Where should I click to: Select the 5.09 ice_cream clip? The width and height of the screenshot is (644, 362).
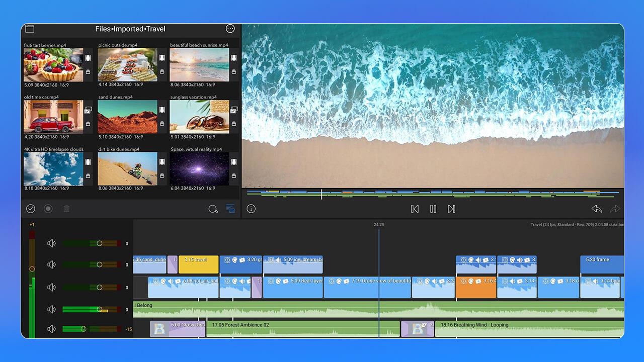point(293,264)
